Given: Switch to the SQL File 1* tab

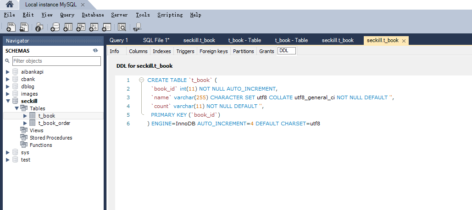Looking at the screenshot, I should (x=156, y=40).
